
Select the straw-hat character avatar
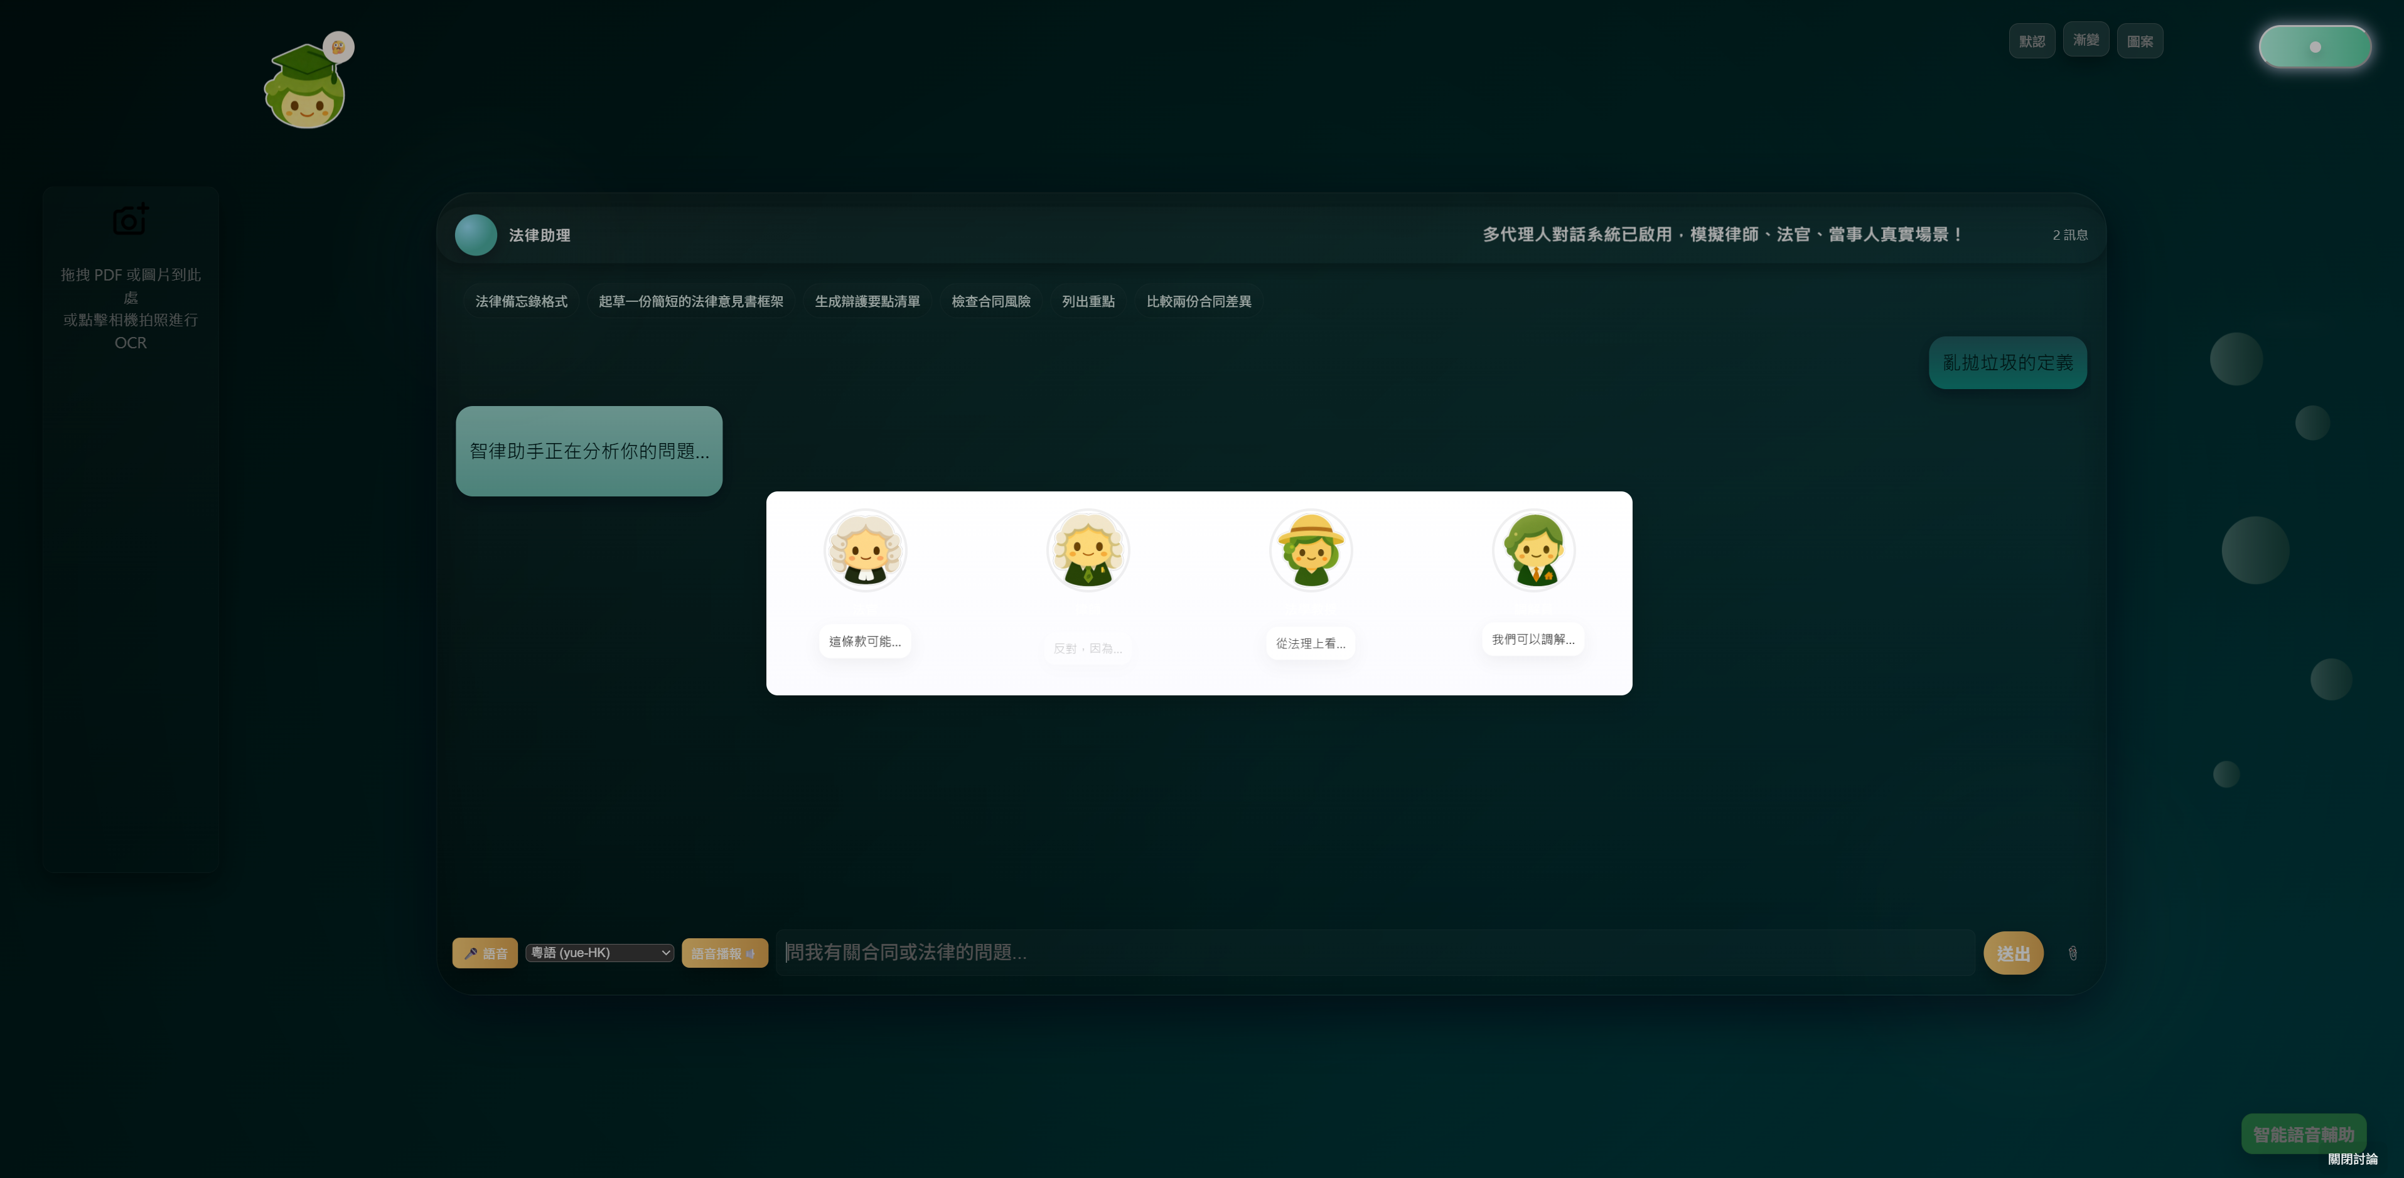[1311, 550]
